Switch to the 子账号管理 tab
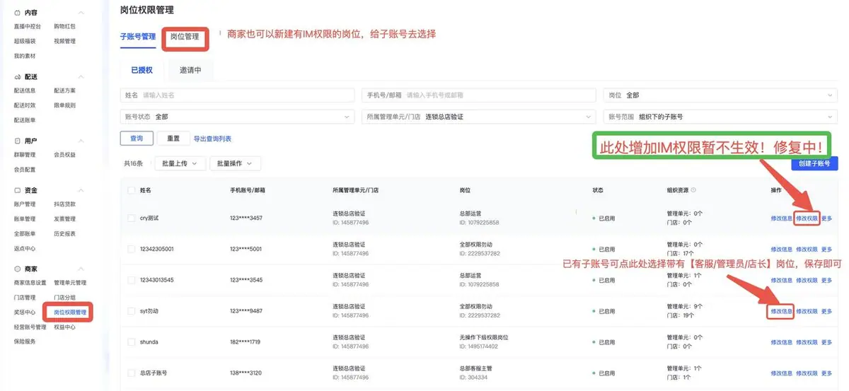The image size is (849, 391). 138,36
